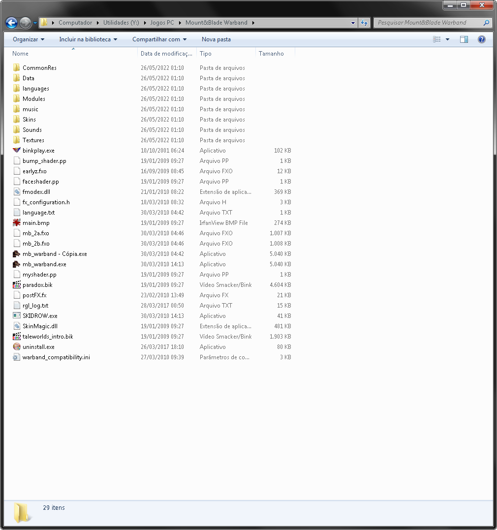
Task: Select the rgl_log.txt file icon
Action: point(17,305)
